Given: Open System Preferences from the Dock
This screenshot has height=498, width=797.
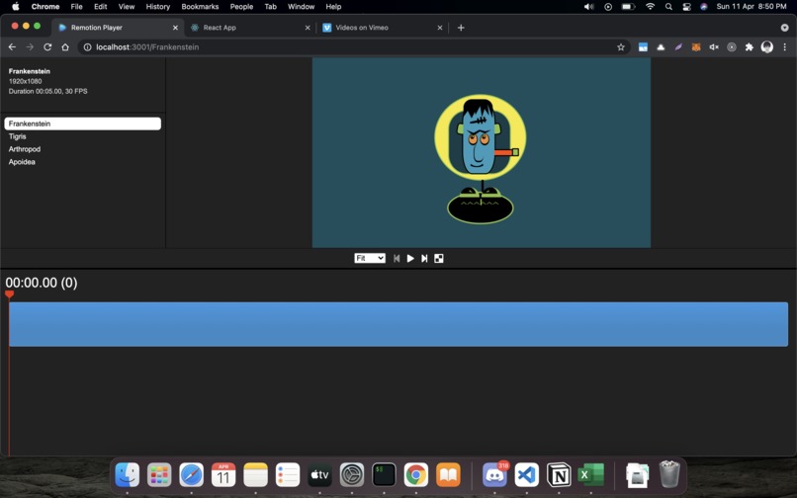Looking at the screenshot, I should click(x=352, y=475).
